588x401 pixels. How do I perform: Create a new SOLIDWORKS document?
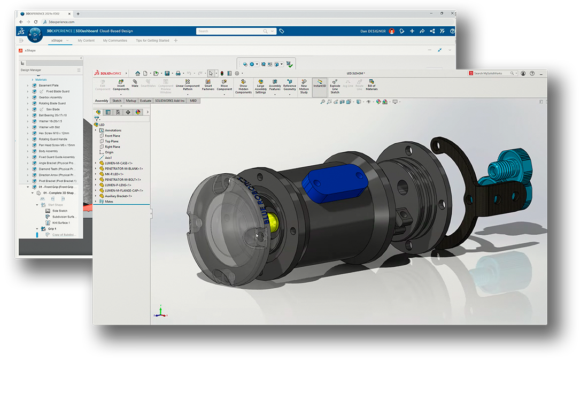pyautogui.click(x=145, y=74)
